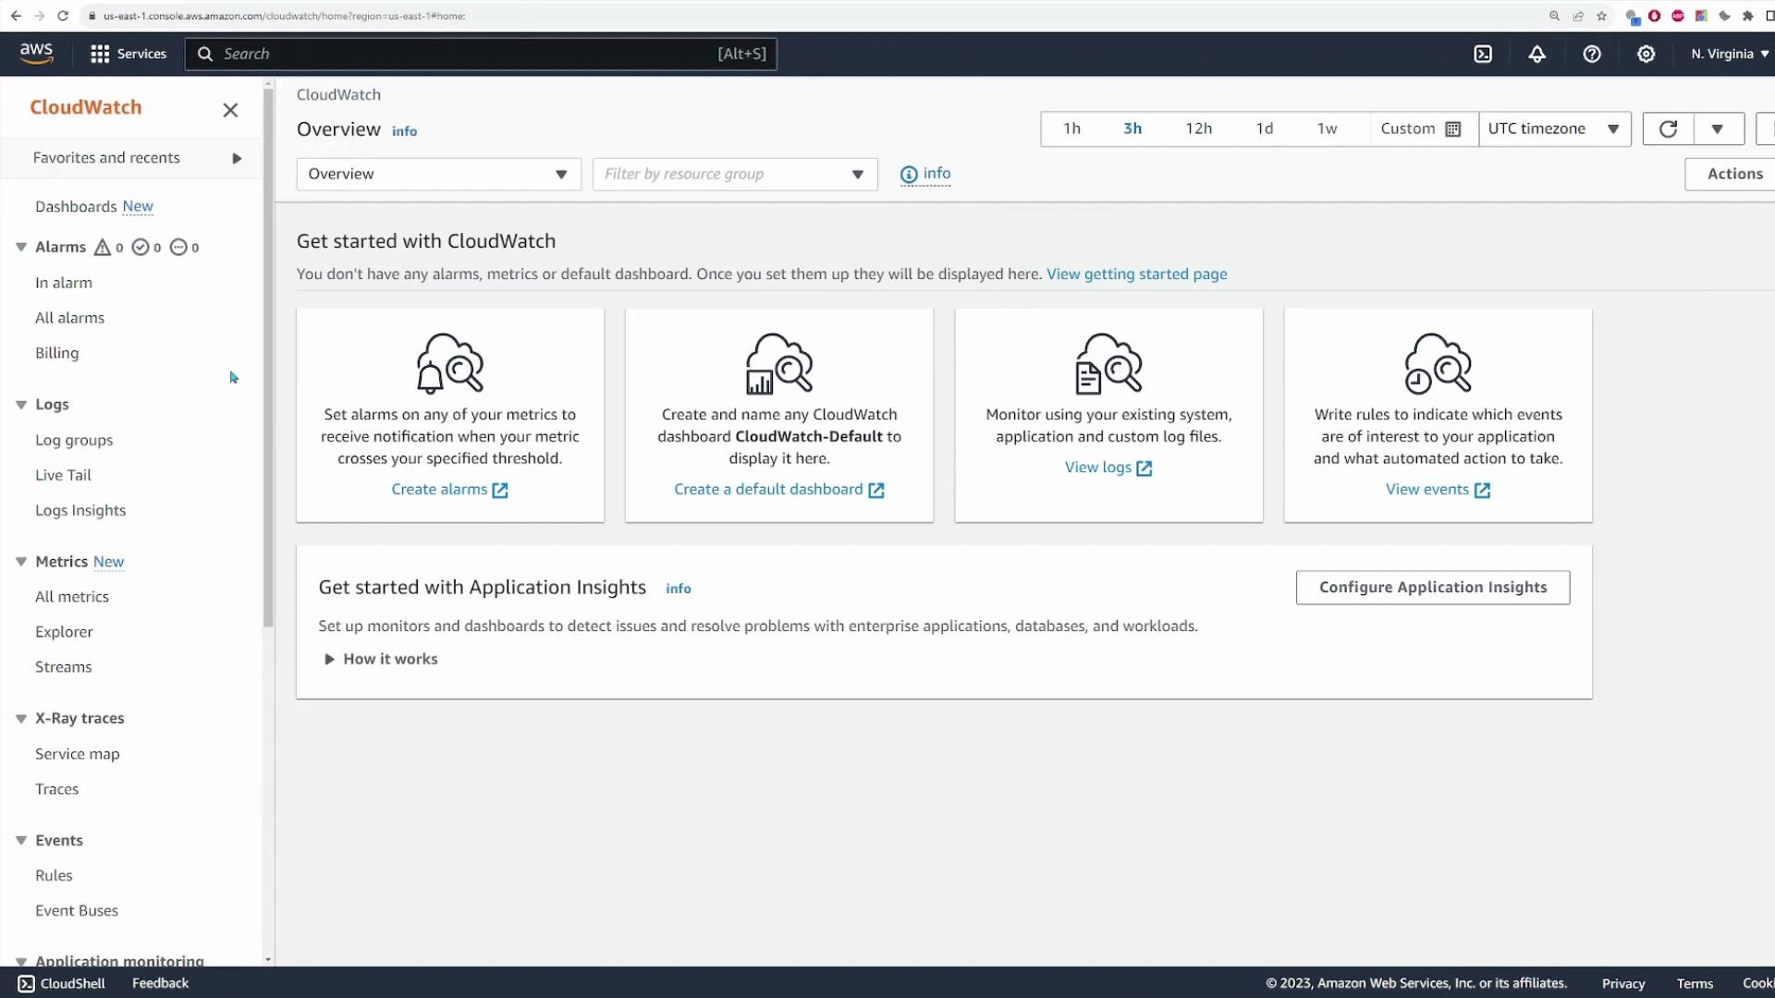Image resolution: width=1775 pixels, height=998 pixels.
Task: Open the UTC timezone dropdown
Action: point(1555,128)
